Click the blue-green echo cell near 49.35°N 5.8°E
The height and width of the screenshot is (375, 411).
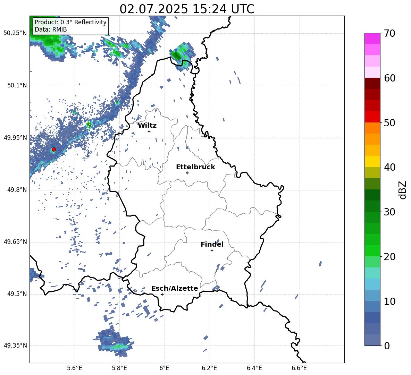[x=114, y=342]
